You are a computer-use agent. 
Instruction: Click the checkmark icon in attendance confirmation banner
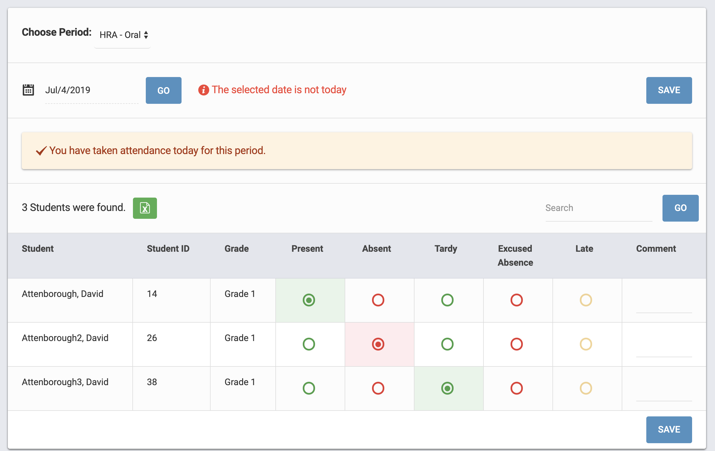pos(41,150)
